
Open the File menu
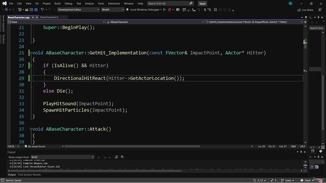(x=11, y=4)
